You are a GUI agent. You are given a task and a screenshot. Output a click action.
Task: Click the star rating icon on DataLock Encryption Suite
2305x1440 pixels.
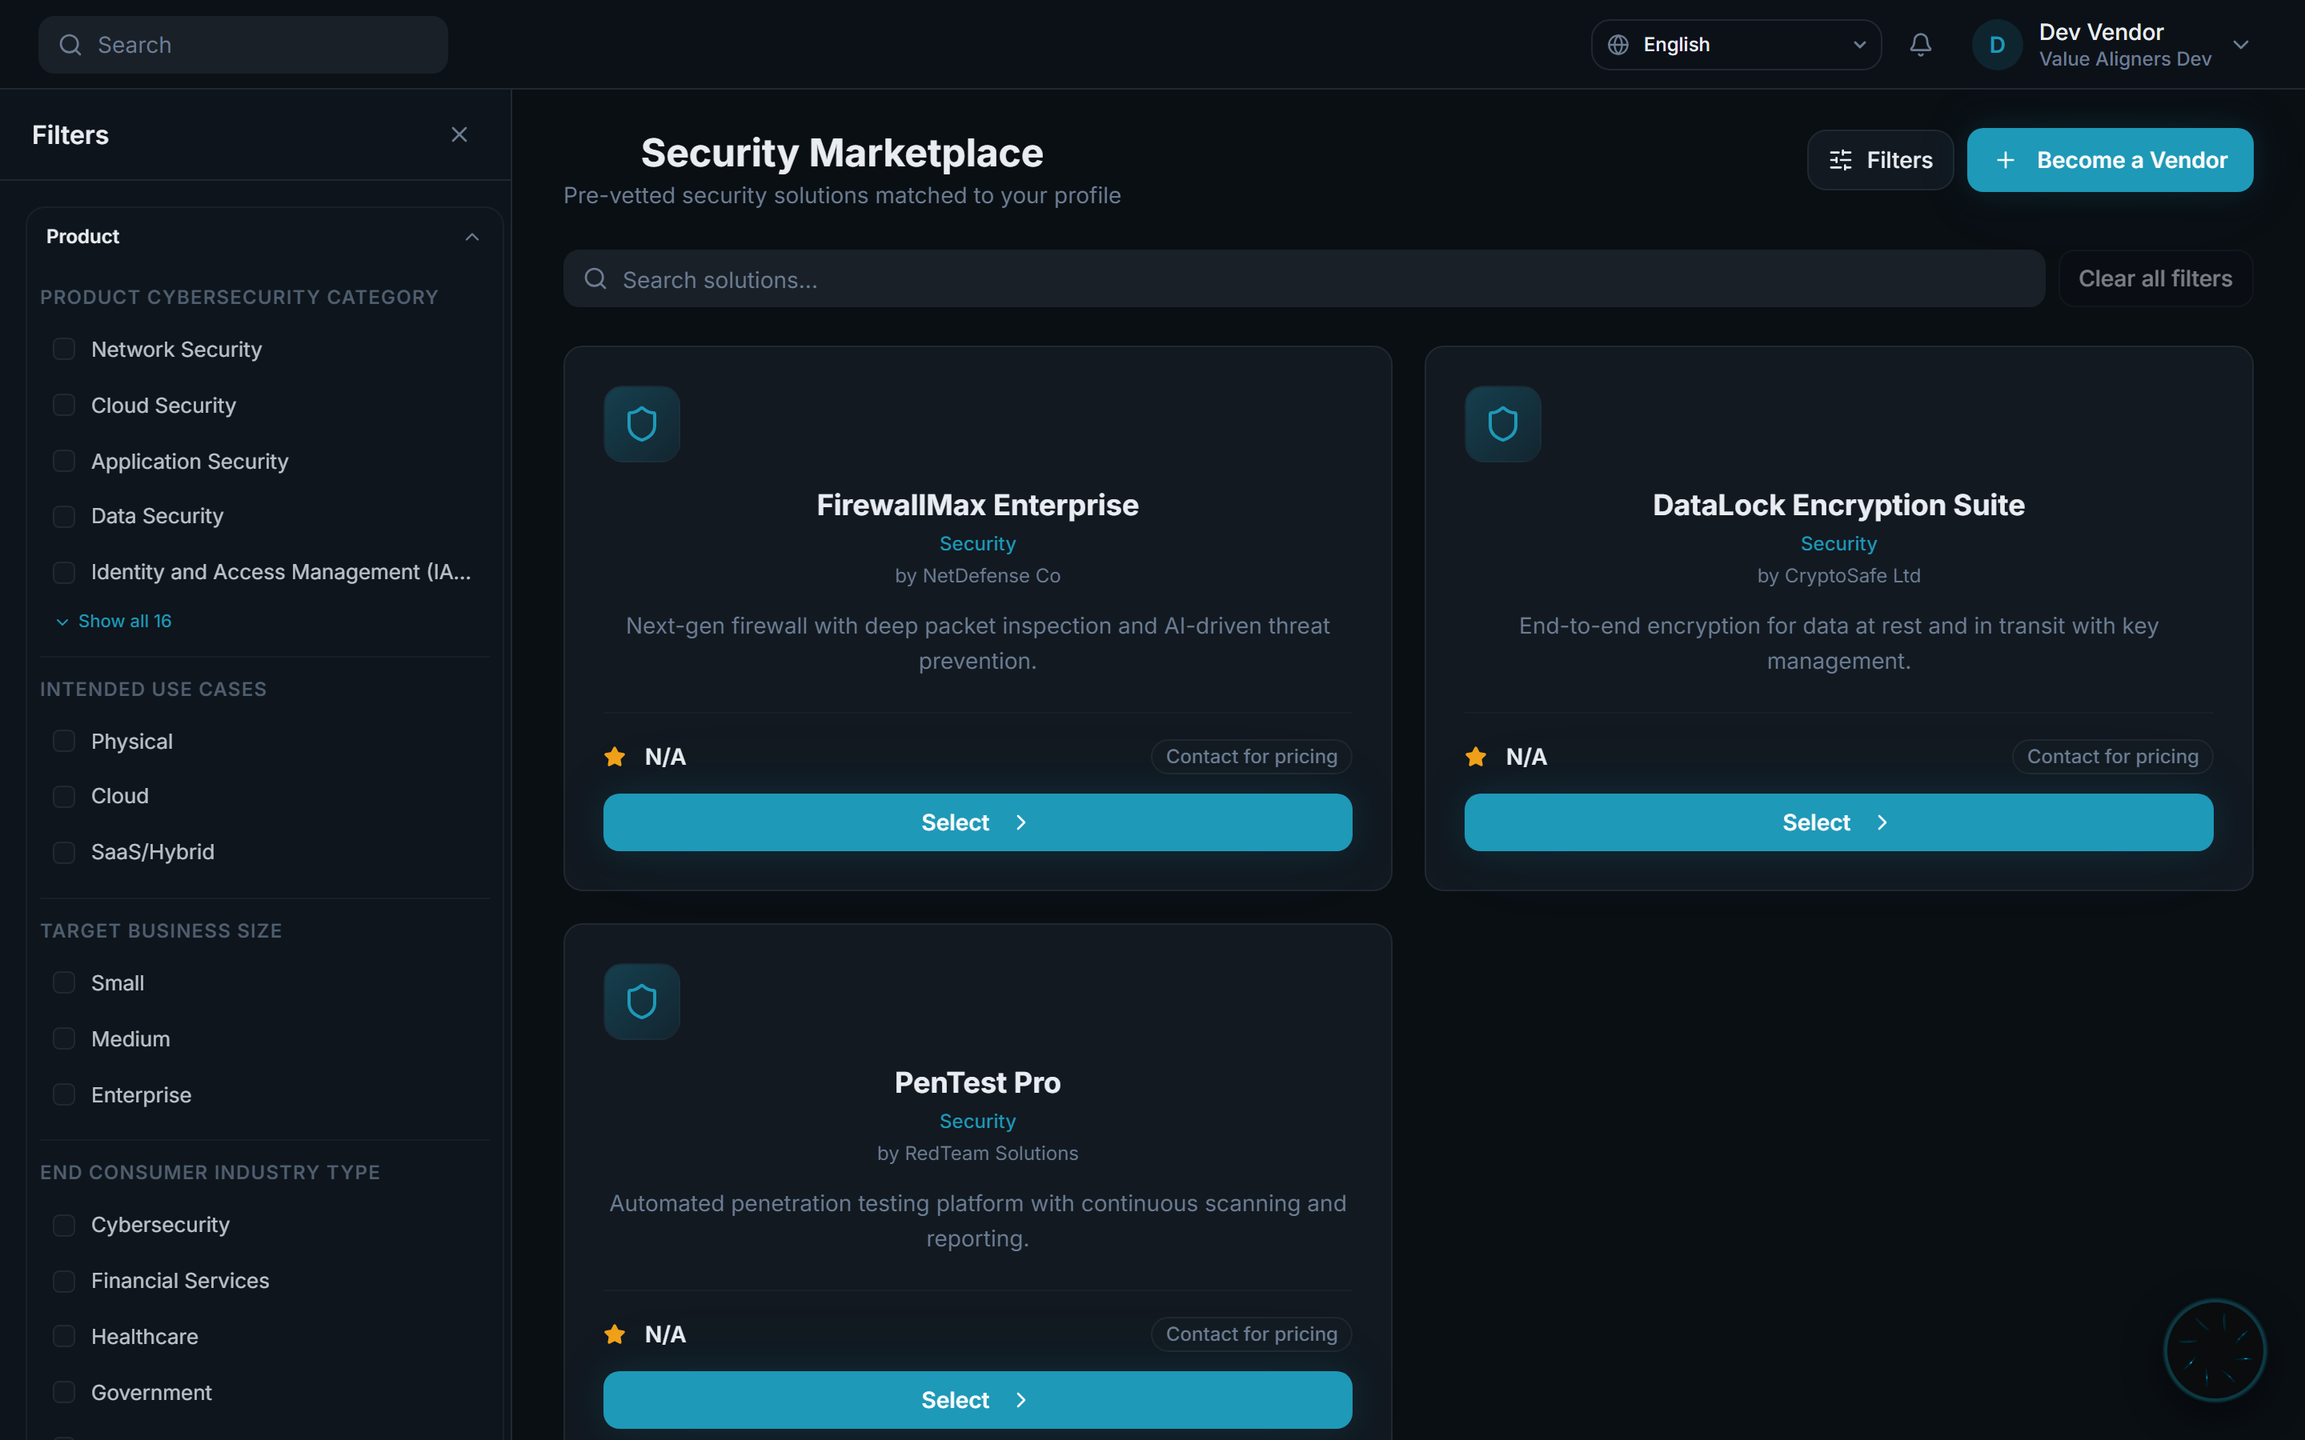[1477, 757]
